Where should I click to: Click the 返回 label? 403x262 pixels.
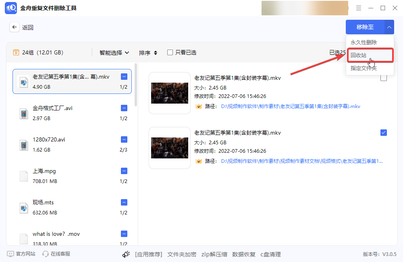click(27, 27)
